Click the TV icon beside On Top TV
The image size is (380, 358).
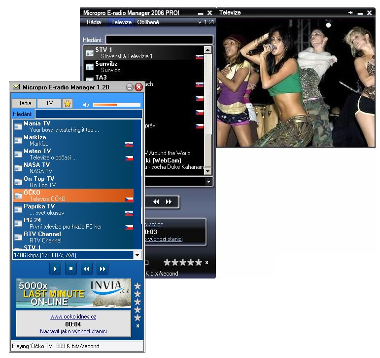click(x=18, y=182)
